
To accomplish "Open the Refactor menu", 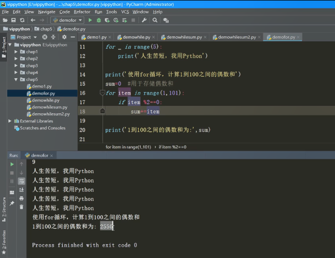I will 82,12.
